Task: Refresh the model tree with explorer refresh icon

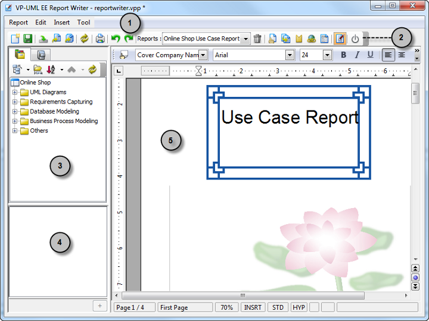Action: tap(92, 70)
